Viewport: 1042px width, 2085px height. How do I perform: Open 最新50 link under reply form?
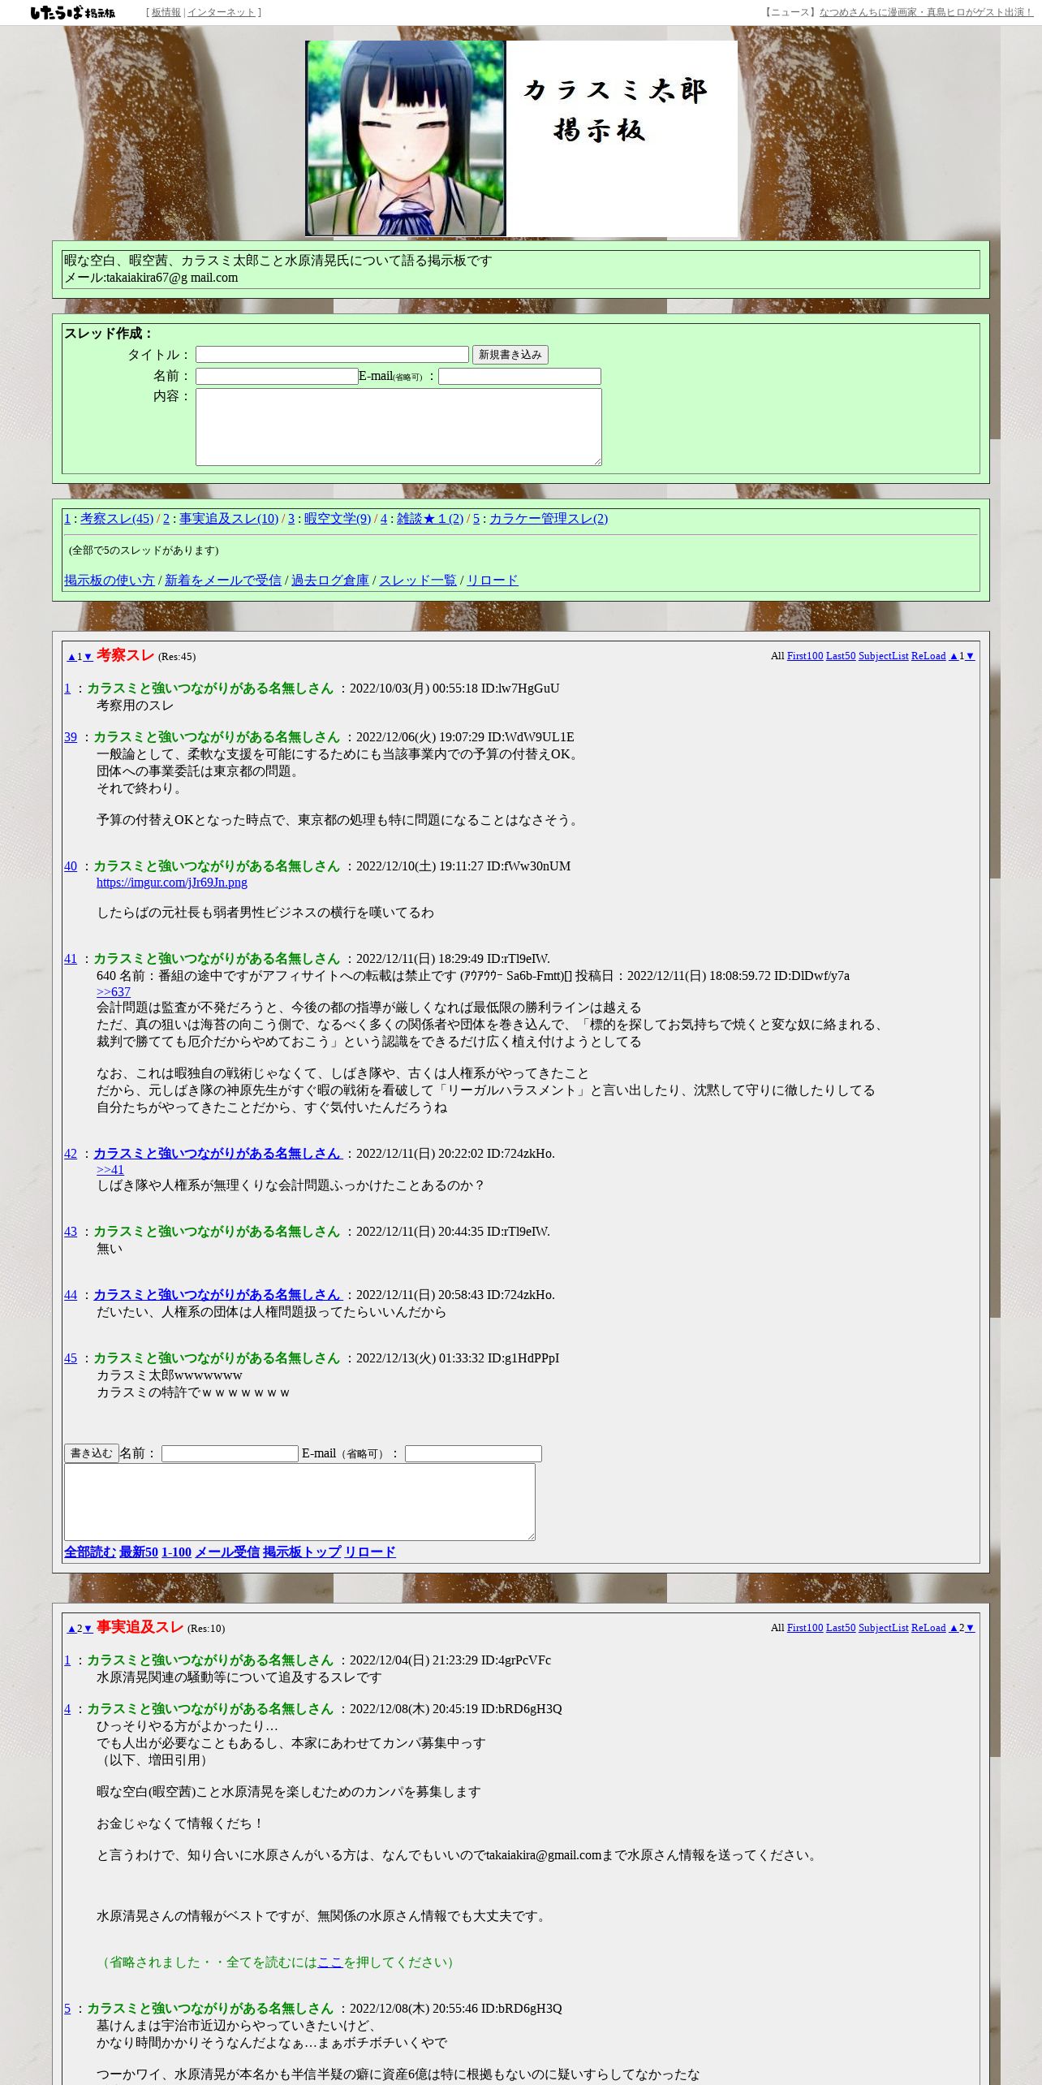tap(139, 1552)
